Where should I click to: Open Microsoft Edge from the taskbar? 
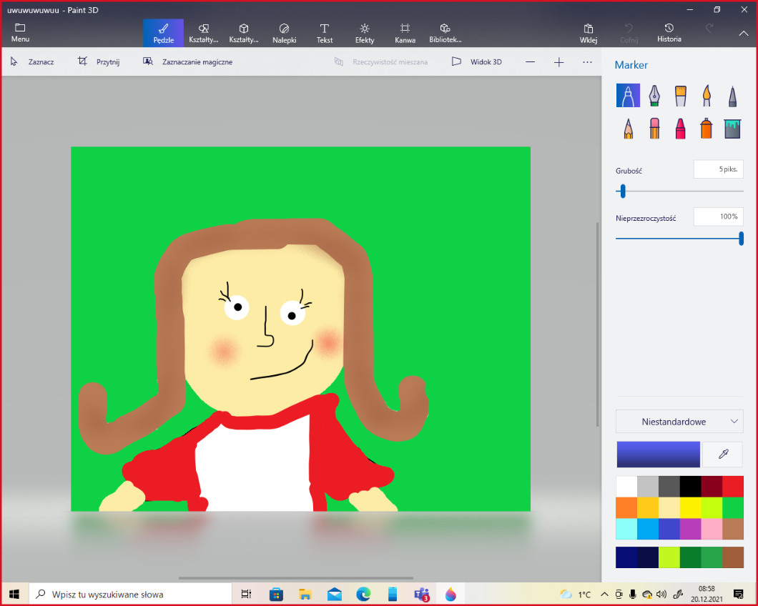click(x=364, y=594)
